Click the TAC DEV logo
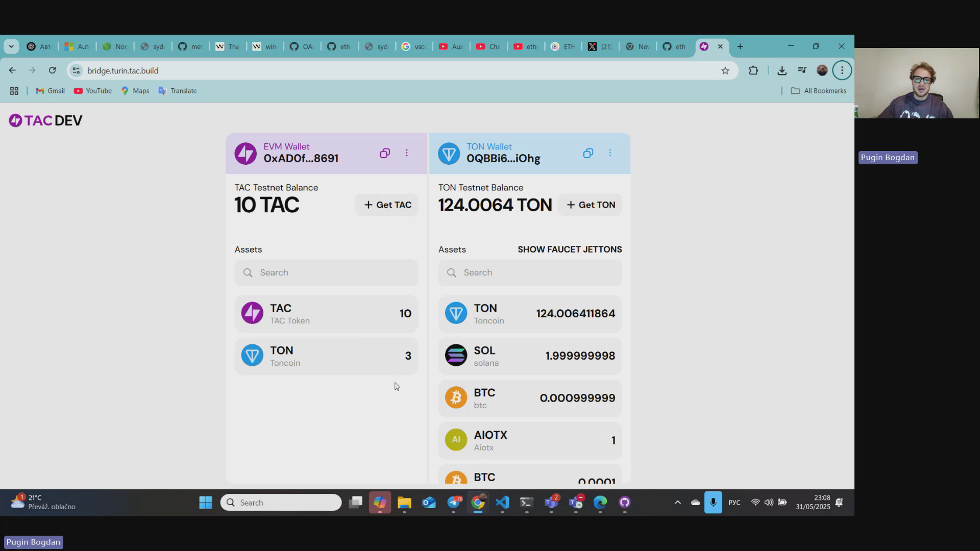The image size is (980, 551). pyautogui.click(x=45, y=120)
